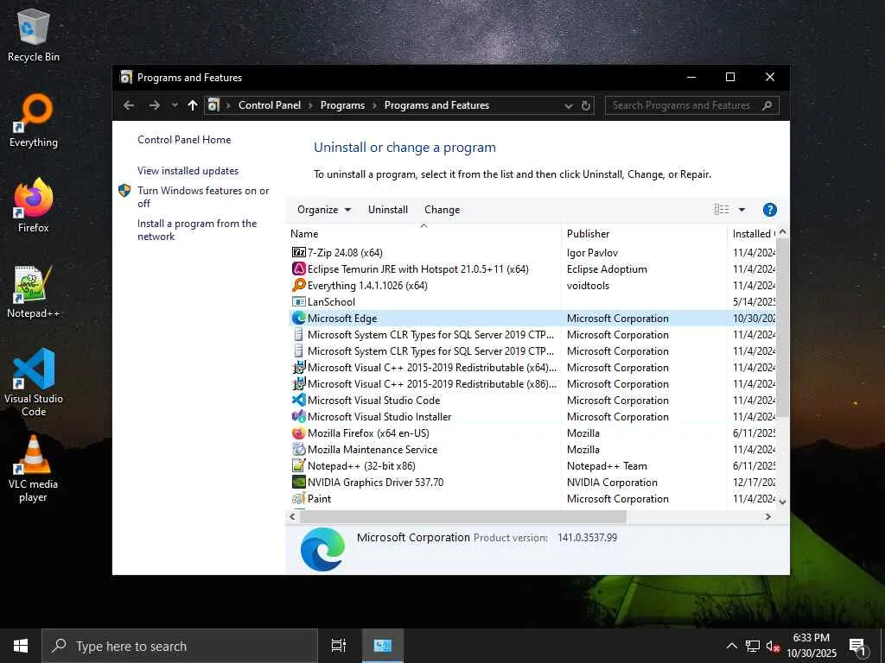Click the Notepad++ (32-bit x86) row icon
The image size is (885, 663).
click(x=298, y=465)
